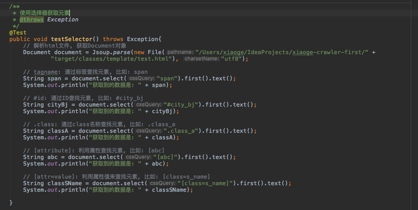This screenshot has height=210, width=418.
Task: Click the @Test annotation
Action: (x=18, y=32)
